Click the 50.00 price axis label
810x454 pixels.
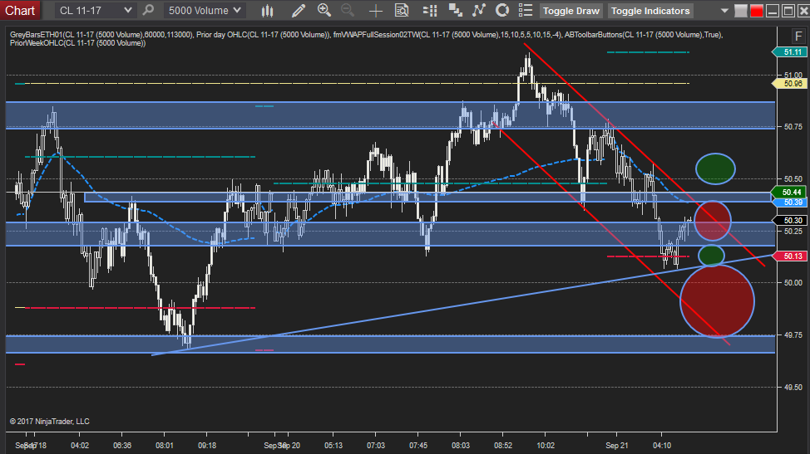pyautogui.click(x=793, y=283)
